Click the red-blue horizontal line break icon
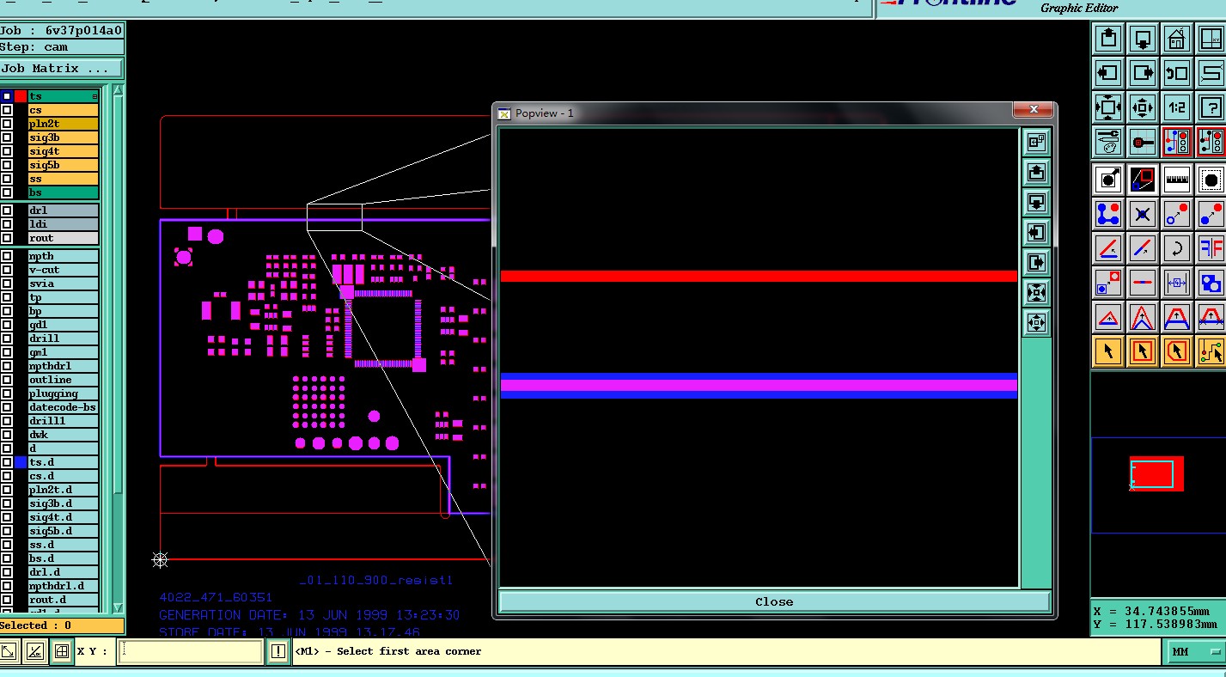Screen dimensions: 1226x677 pos(1143,283)
